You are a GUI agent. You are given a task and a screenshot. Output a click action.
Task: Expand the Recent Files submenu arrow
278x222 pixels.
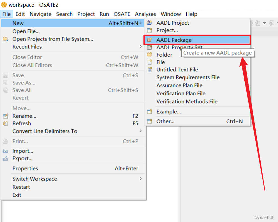click(x=141, y=47)
